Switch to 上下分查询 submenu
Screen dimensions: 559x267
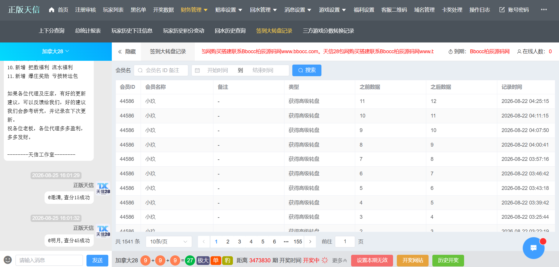(x=52, y=31)
